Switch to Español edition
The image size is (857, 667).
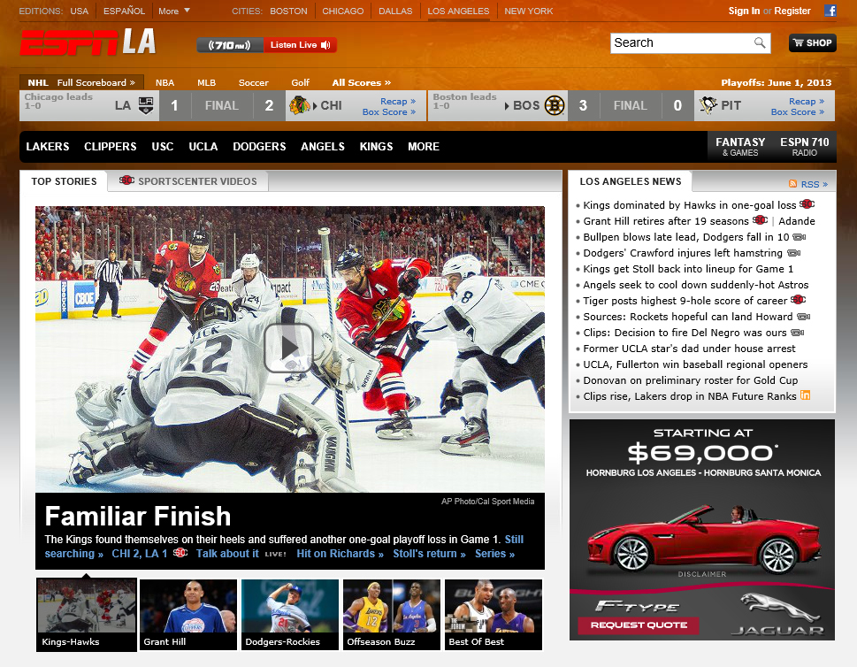pos(124,11)
